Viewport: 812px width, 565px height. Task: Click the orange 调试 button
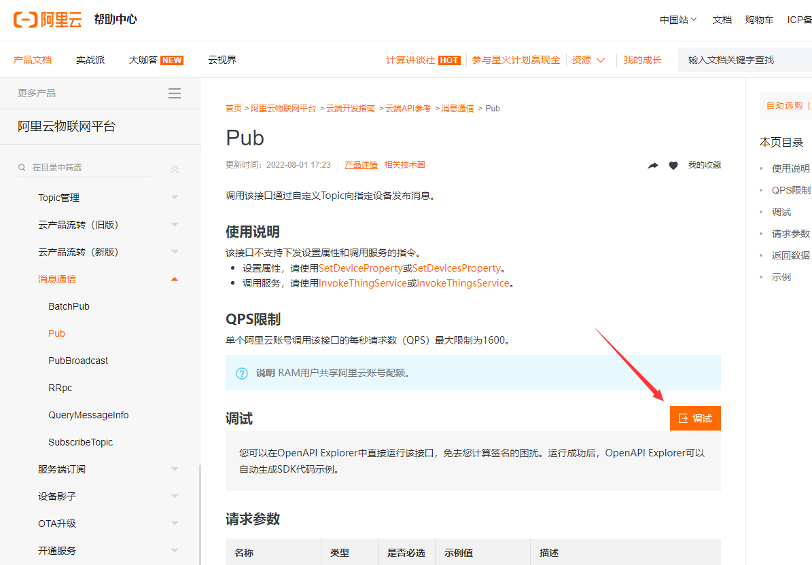[695, 418]
